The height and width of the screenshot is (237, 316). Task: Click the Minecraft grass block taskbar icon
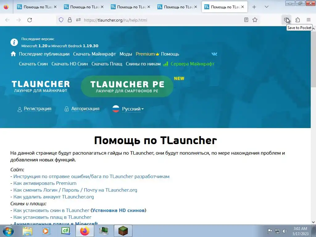(x=123, y=231)
